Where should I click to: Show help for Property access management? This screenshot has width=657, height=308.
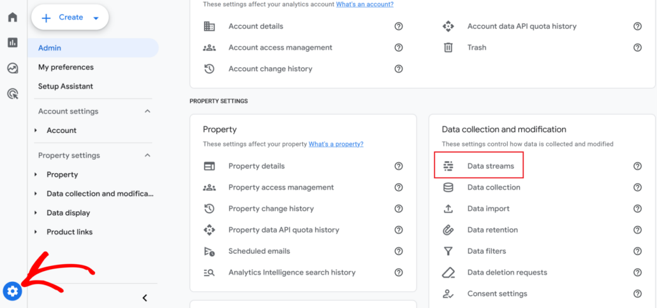tap(399, 188)
